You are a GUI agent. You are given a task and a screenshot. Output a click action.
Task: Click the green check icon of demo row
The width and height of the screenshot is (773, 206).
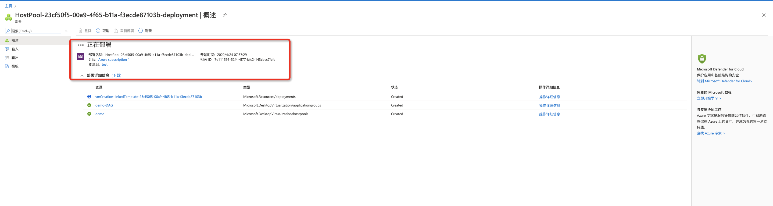tap(89, 114)
